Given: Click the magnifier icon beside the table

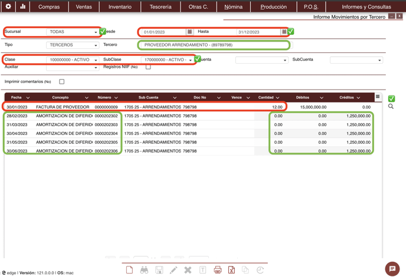Looking at the screenshot, I should (x=391, y=106).
